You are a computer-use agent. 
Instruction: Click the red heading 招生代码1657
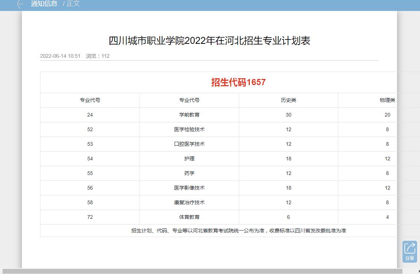click(238, 82)
